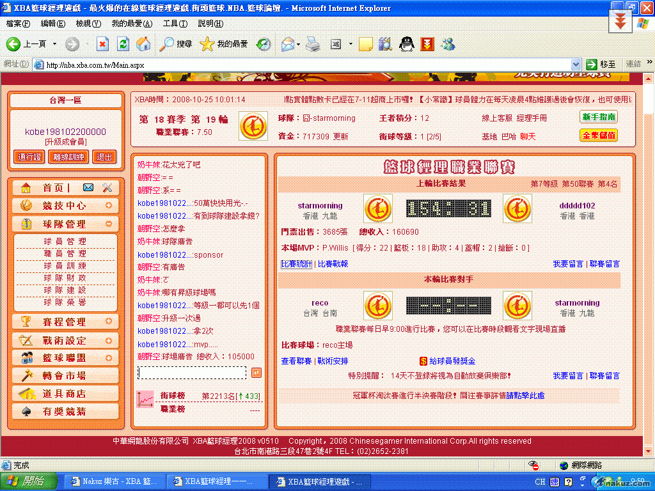Click the 通行證 button
This screenshot has height=491, width=655.
pyautogui.click(x=29, y=157)
